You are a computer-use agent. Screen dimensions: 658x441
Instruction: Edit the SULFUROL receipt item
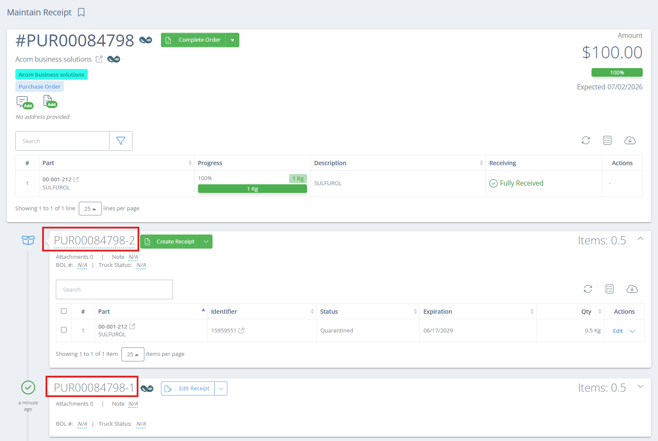(618, 331)
